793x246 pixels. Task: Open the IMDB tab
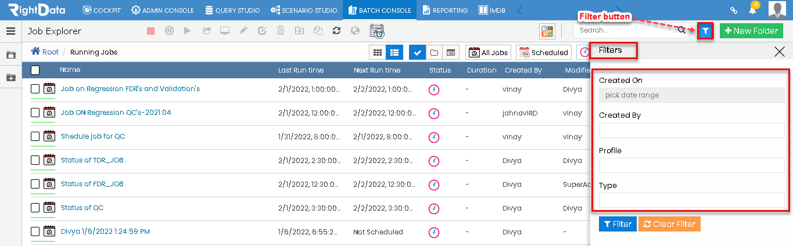click(x=491, y=10)
